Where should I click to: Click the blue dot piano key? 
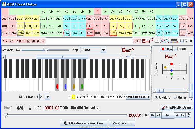coord(65,86)
